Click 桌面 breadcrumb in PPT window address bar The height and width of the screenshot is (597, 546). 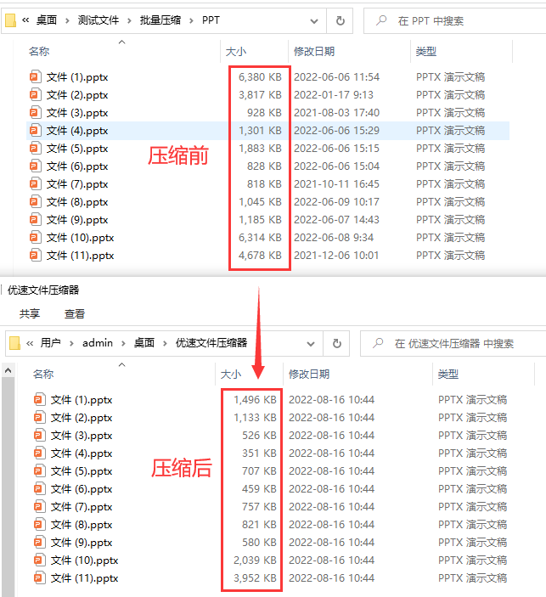pyautogui.click(x=47, y=20)
